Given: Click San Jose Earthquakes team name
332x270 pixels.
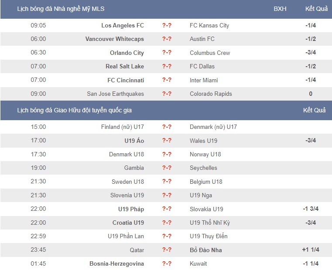Looking at the screenshot, I should coord(116,94).
